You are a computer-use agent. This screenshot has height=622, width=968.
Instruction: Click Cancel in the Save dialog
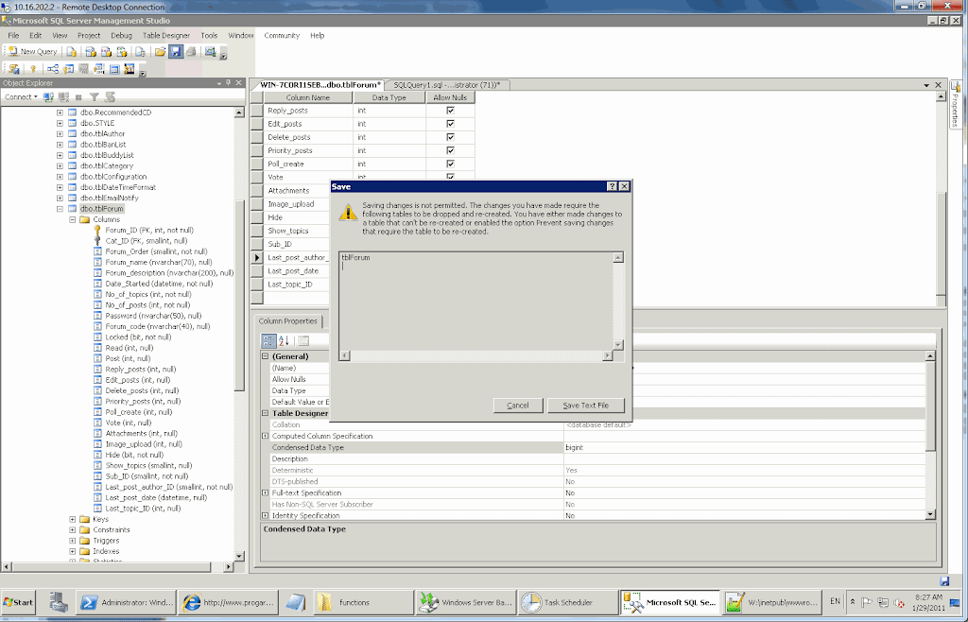(517, 406)
